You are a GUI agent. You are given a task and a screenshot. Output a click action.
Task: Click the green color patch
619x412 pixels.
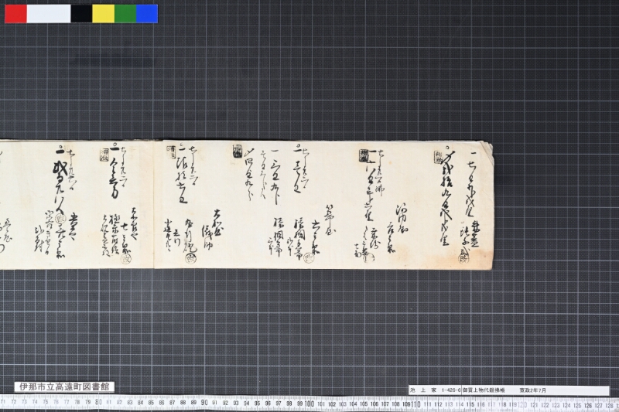pyautogui.click(x=125, y=13)
